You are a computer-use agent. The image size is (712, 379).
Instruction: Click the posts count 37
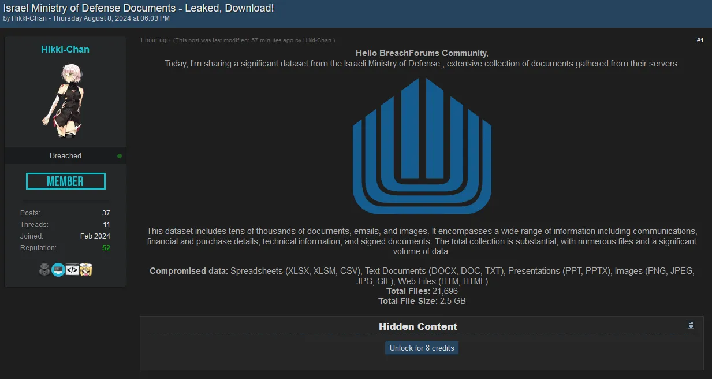point(106,213)
